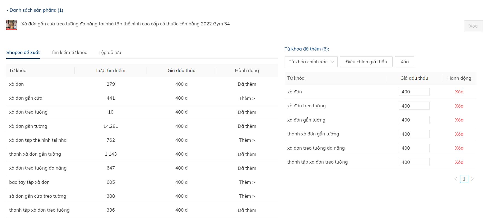Click the product's Xóa button

click(473, 26)
